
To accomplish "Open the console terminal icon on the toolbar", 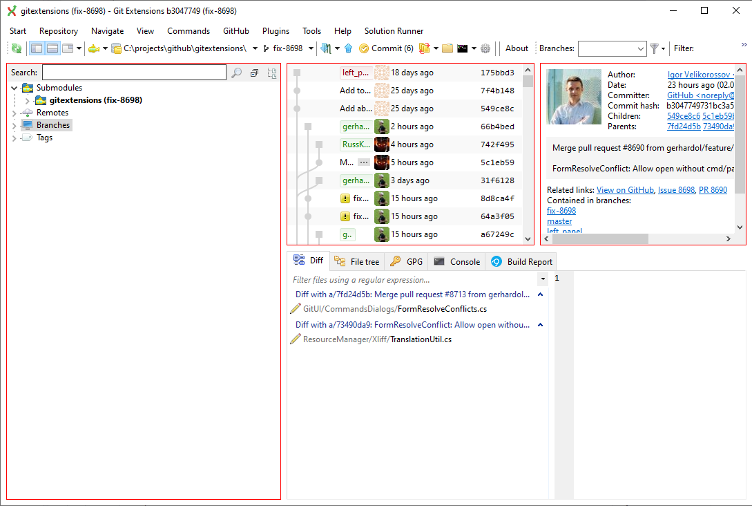I will (463, 48).
